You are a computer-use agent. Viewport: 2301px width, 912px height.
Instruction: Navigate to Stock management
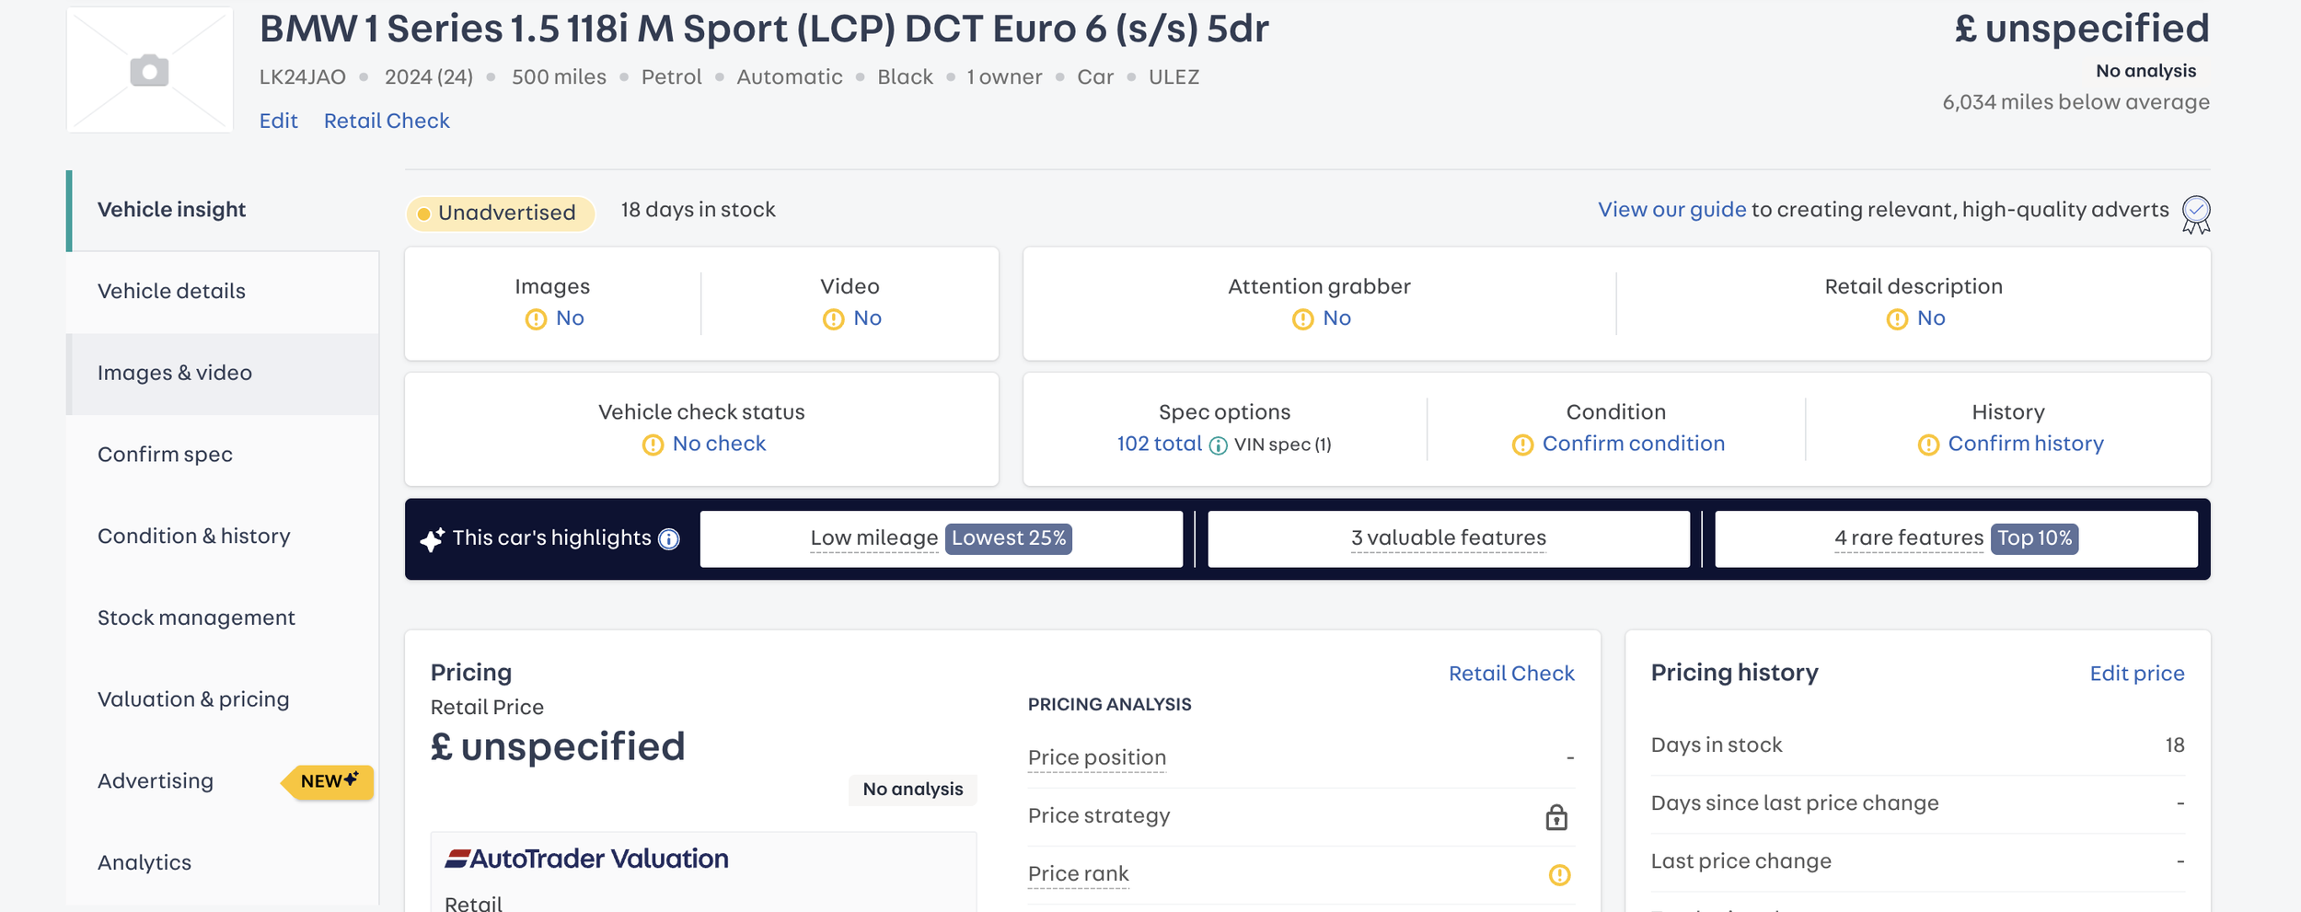tap(223, 618)
